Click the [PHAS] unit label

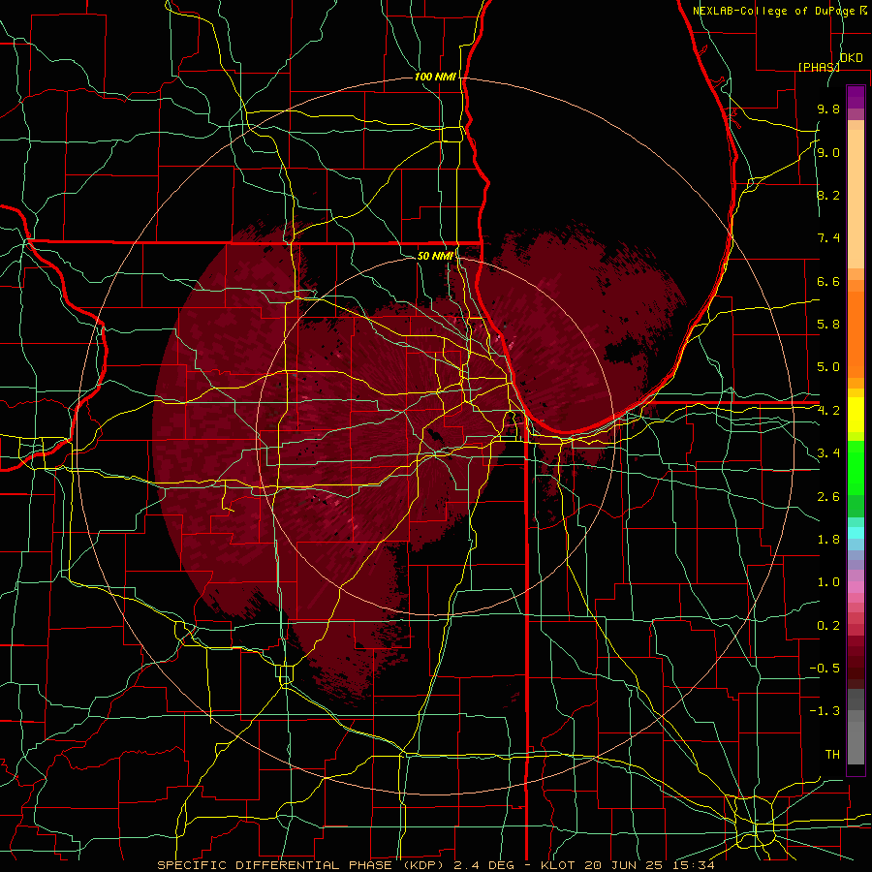[819, 67]
